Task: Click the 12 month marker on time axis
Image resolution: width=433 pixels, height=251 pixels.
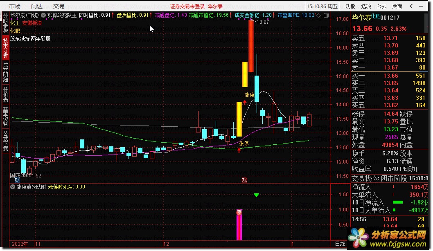Action: pyautogui.click(x=166, y=244)
